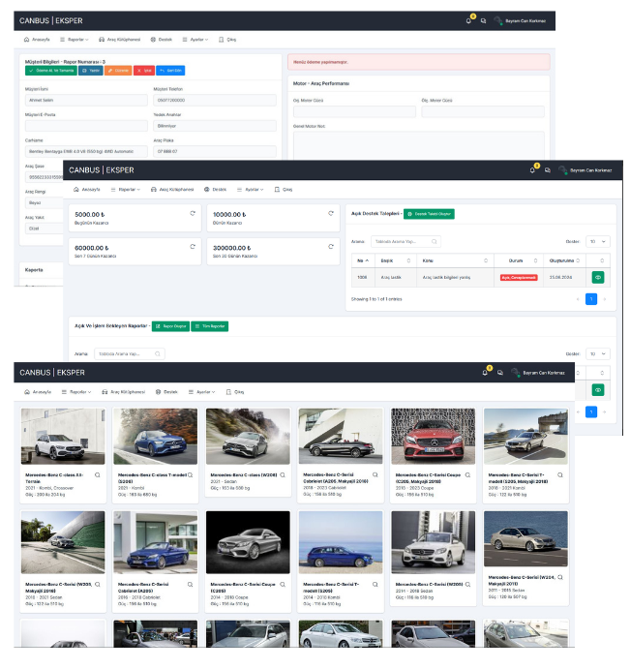Image resolution: width=630 pixels, height=670 pixels.
Task: Go to Anasayfa in the report detail window
Action: [37, 40]
